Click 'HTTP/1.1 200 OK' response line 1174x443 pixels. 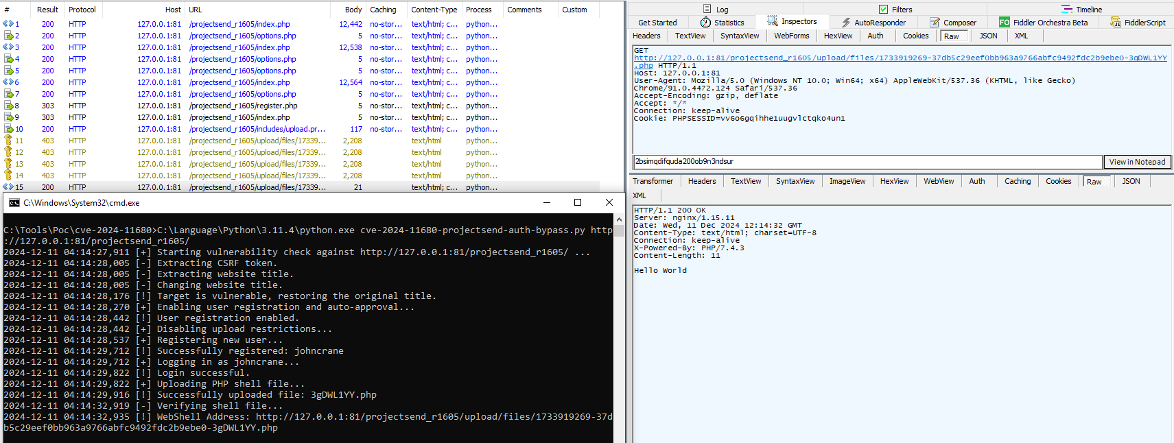pyautogui.click(x=670, y=210)
